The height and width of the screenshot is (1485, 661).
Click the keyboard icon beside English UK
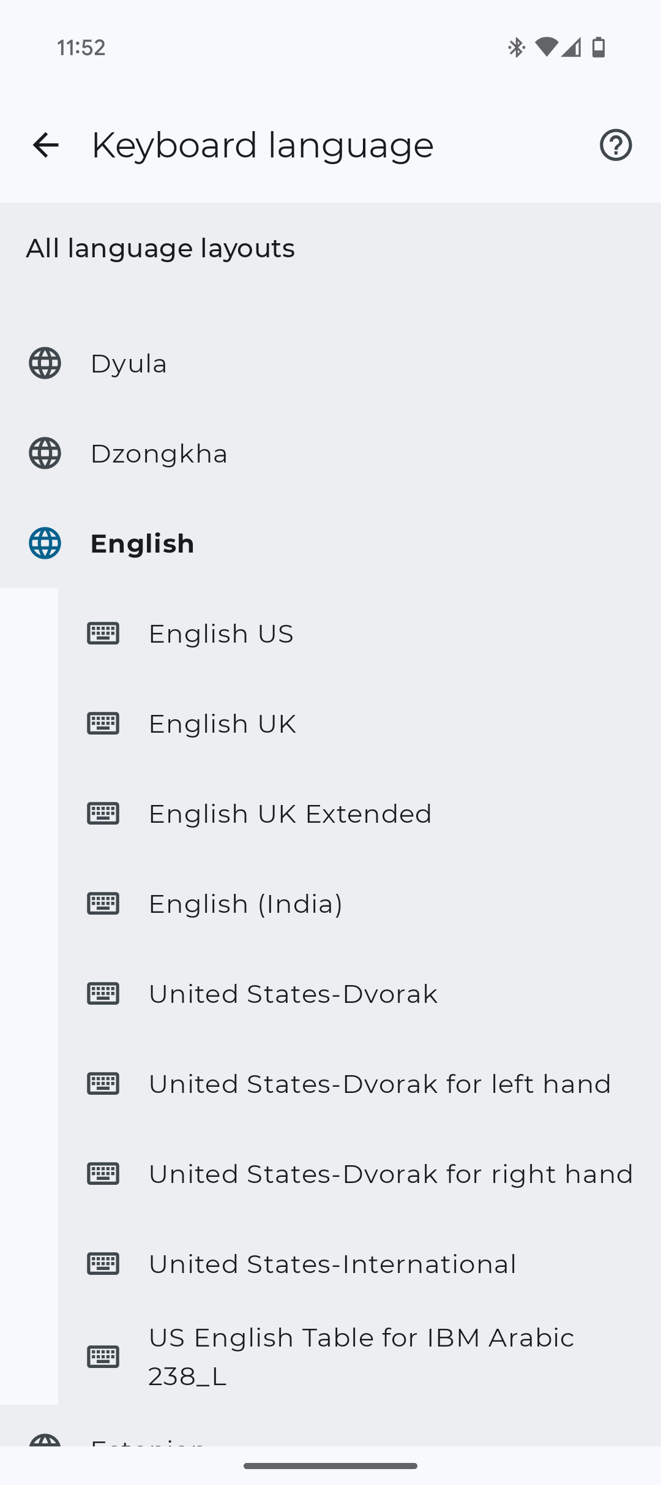coord(103,724)
